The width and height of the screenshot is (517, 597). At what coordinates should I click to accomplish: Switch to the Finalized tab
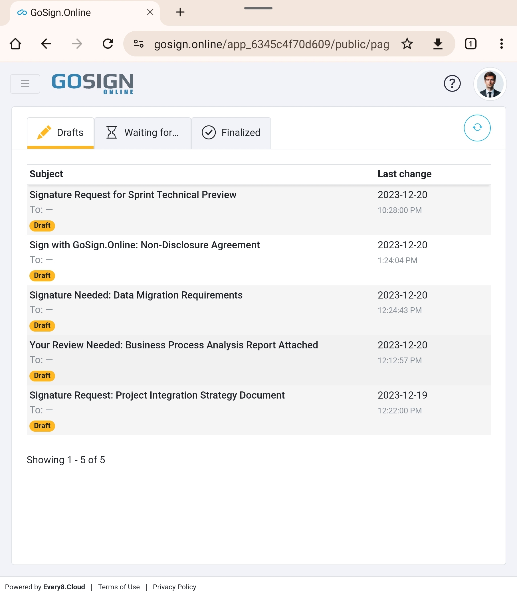tap(241, 132)
